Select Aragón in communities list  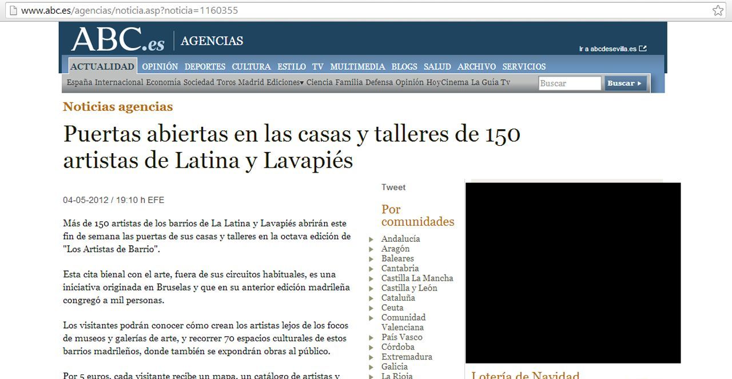point(396,249)
